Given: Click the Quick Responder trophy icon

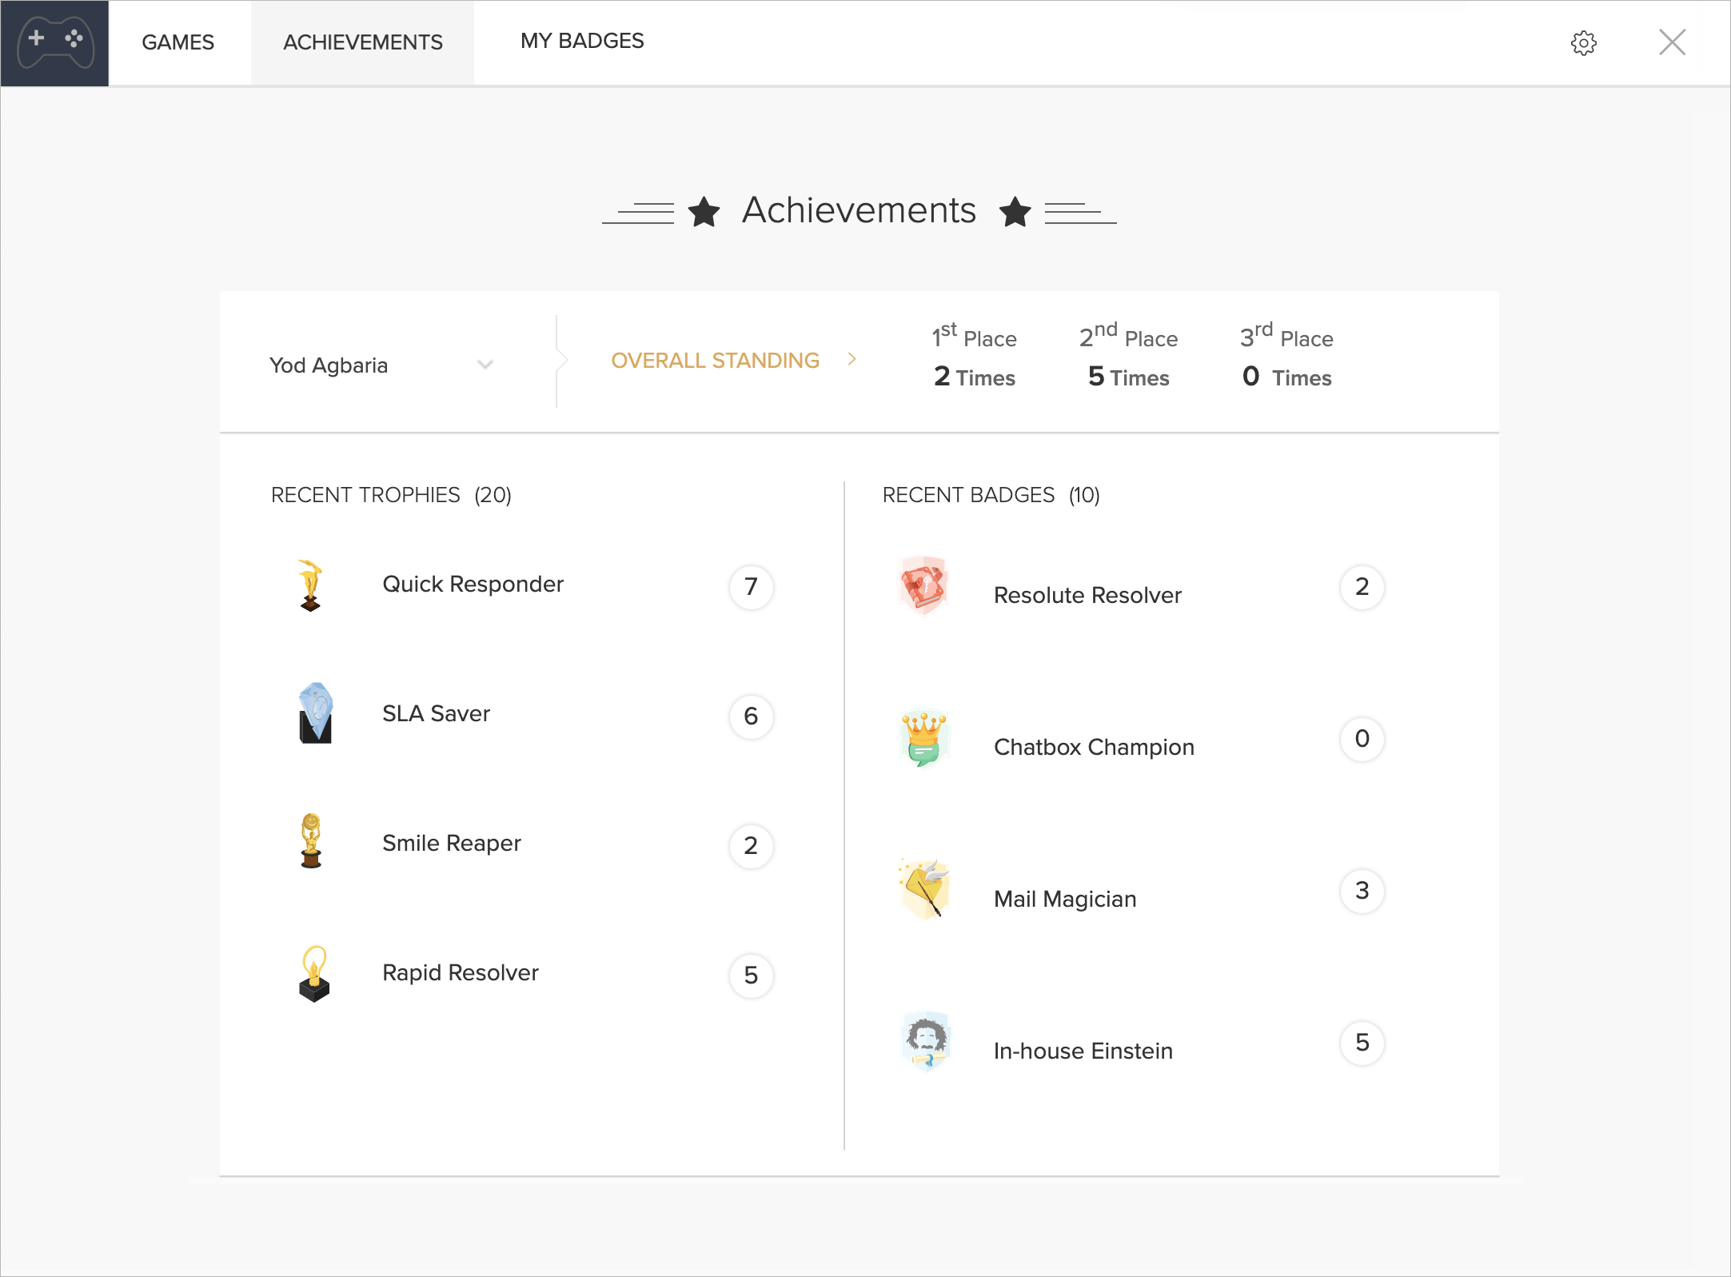Looking at the screenshot, I should (x=311, y=586).
